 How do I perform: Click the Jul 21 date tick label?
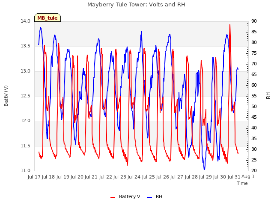point(91,177)
